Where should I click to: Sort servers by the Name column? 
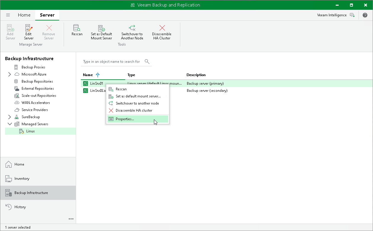(87, 75)
